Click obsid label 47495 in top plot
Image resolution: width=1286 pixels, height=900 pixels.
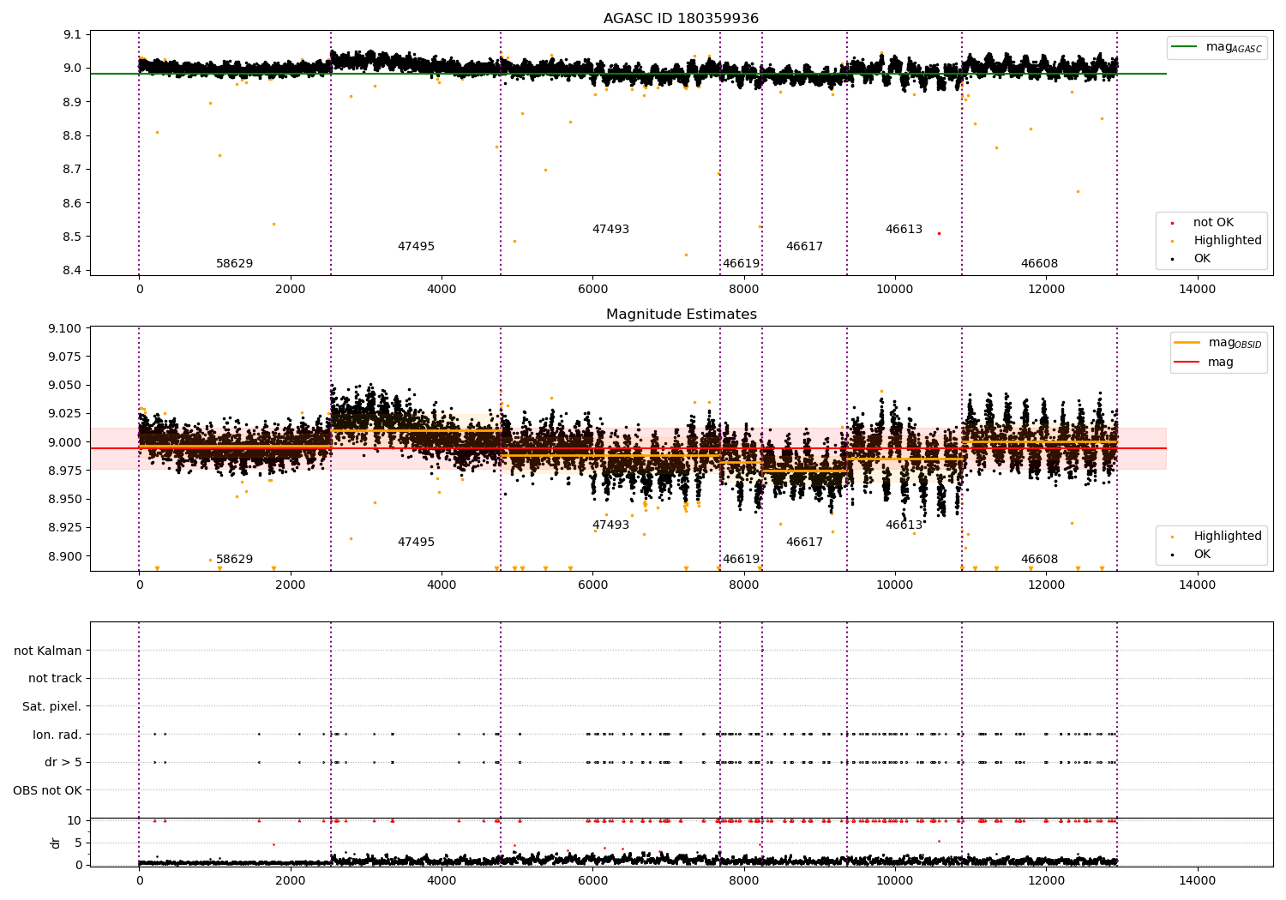pos(416,247)
